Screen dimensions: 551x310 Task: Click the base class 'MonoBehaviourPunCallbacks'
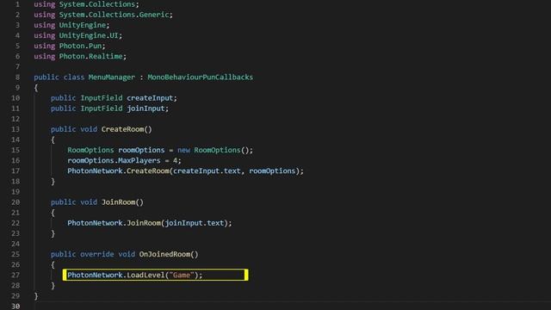pos(200,77)
